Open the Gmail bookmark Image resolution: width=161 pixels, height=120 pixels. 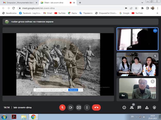[48, 13]
